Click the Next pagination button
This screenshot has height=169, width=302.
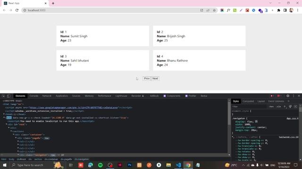pos(155,78)
